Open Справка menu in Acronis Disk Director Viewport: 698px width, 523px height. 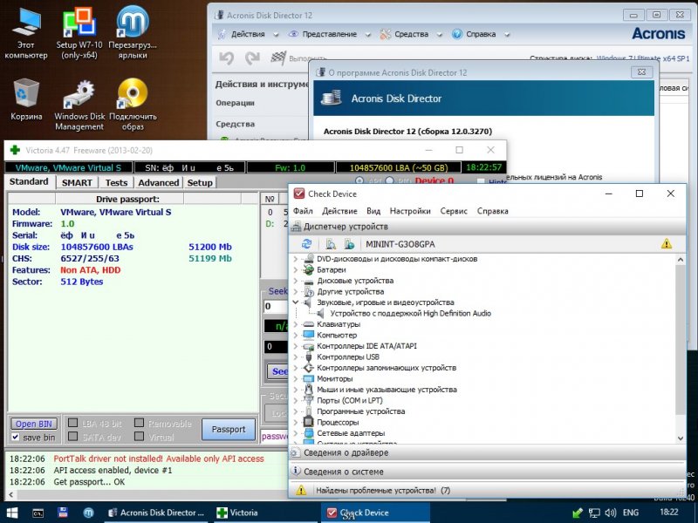coord(480,34)
